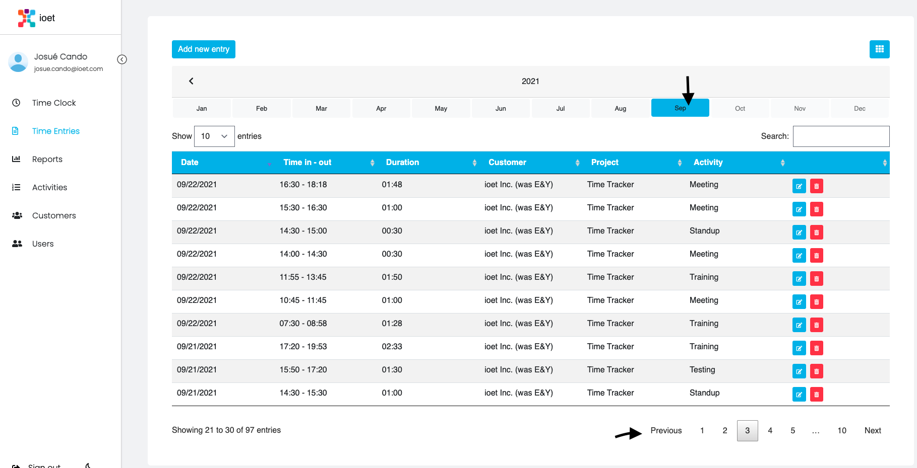Viewport: 917px width, 468px height.
Task: Edit the 07:30 - 08:58 entry
Action: click(x=799, y=325)
